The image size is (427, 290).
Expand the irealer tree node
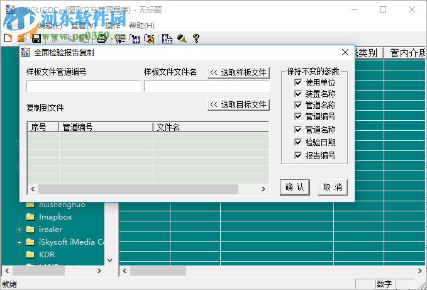tap(19, 230)
